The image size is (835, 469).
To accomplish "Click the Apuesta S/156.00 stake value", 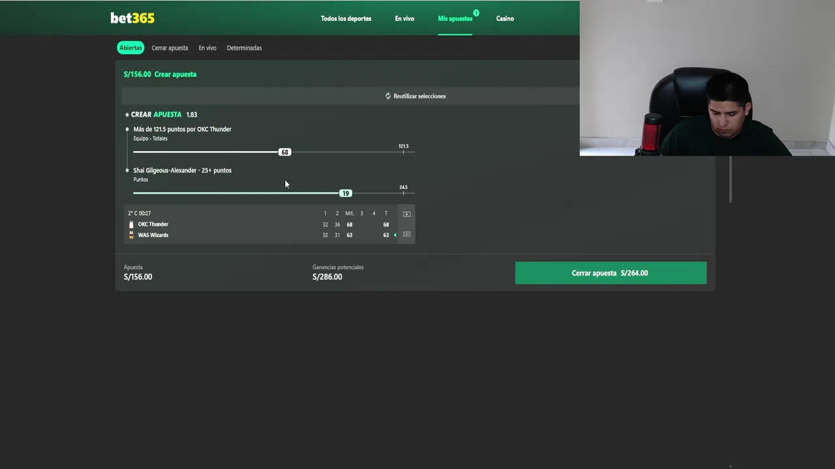I will (x=138, y=277).
